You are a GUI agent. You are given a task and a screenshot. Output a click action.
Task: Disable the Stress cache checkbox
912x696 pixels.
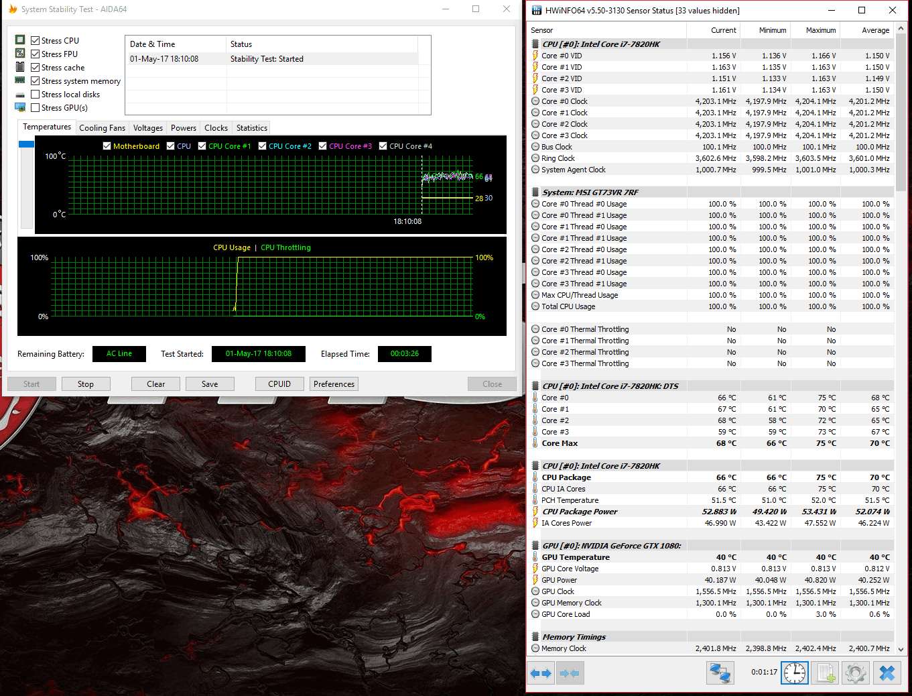pos(36,68)
